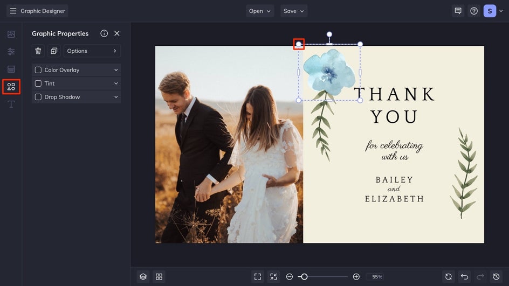This screenshot has width=509, height=286.
Task: Close the Graphic Properties panel
Action: tap(117, 33)
